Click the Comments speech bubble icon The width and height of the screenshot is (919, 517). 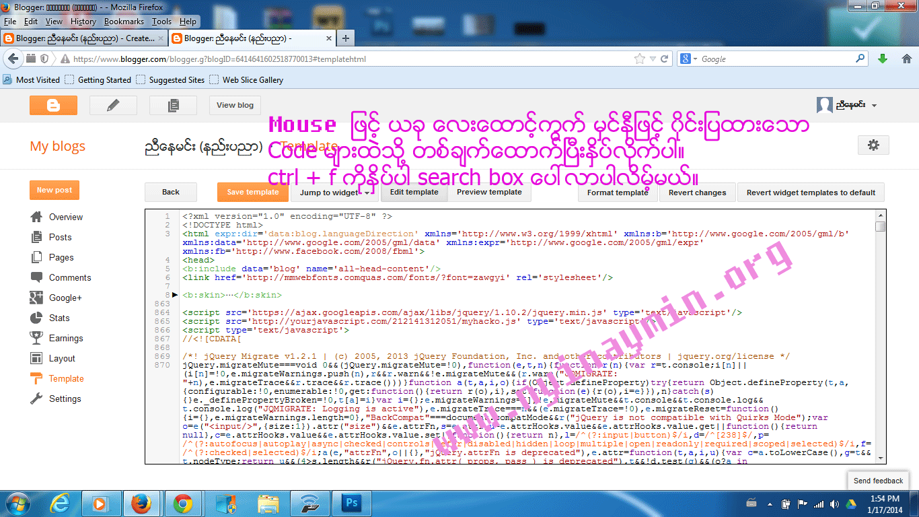(x=36, y=277)
